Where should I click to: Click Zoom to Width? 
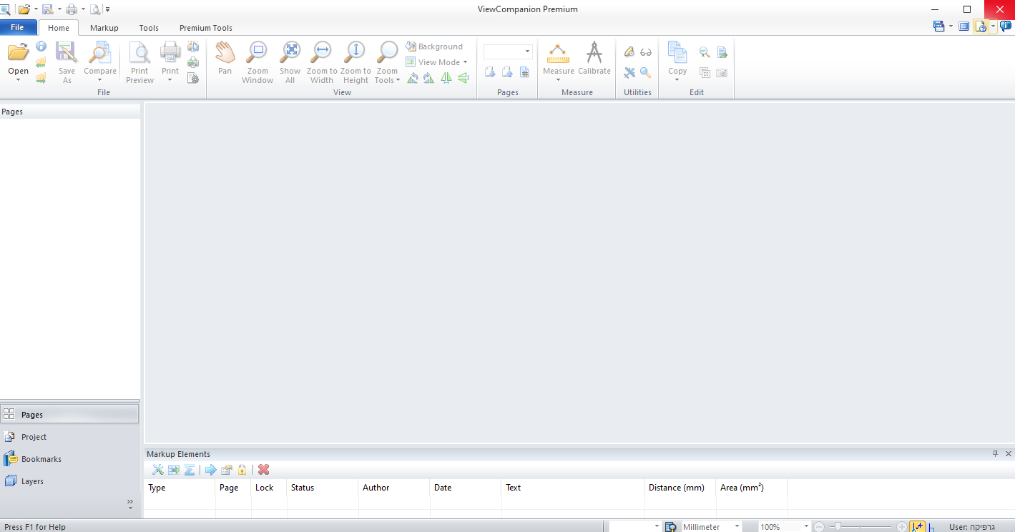[322, 63]
